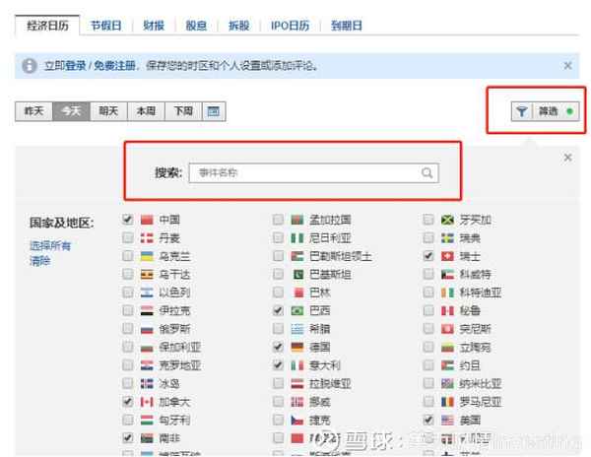Click the info icon in login banner
The height and width of the screenshot is (457, 591).
coord(31,66)
